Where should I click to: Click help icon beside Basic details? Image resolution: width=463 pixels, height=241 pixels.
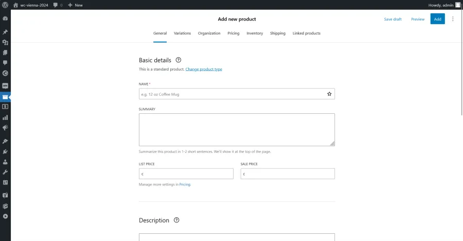pyautogui.click(x=179, y=60)
